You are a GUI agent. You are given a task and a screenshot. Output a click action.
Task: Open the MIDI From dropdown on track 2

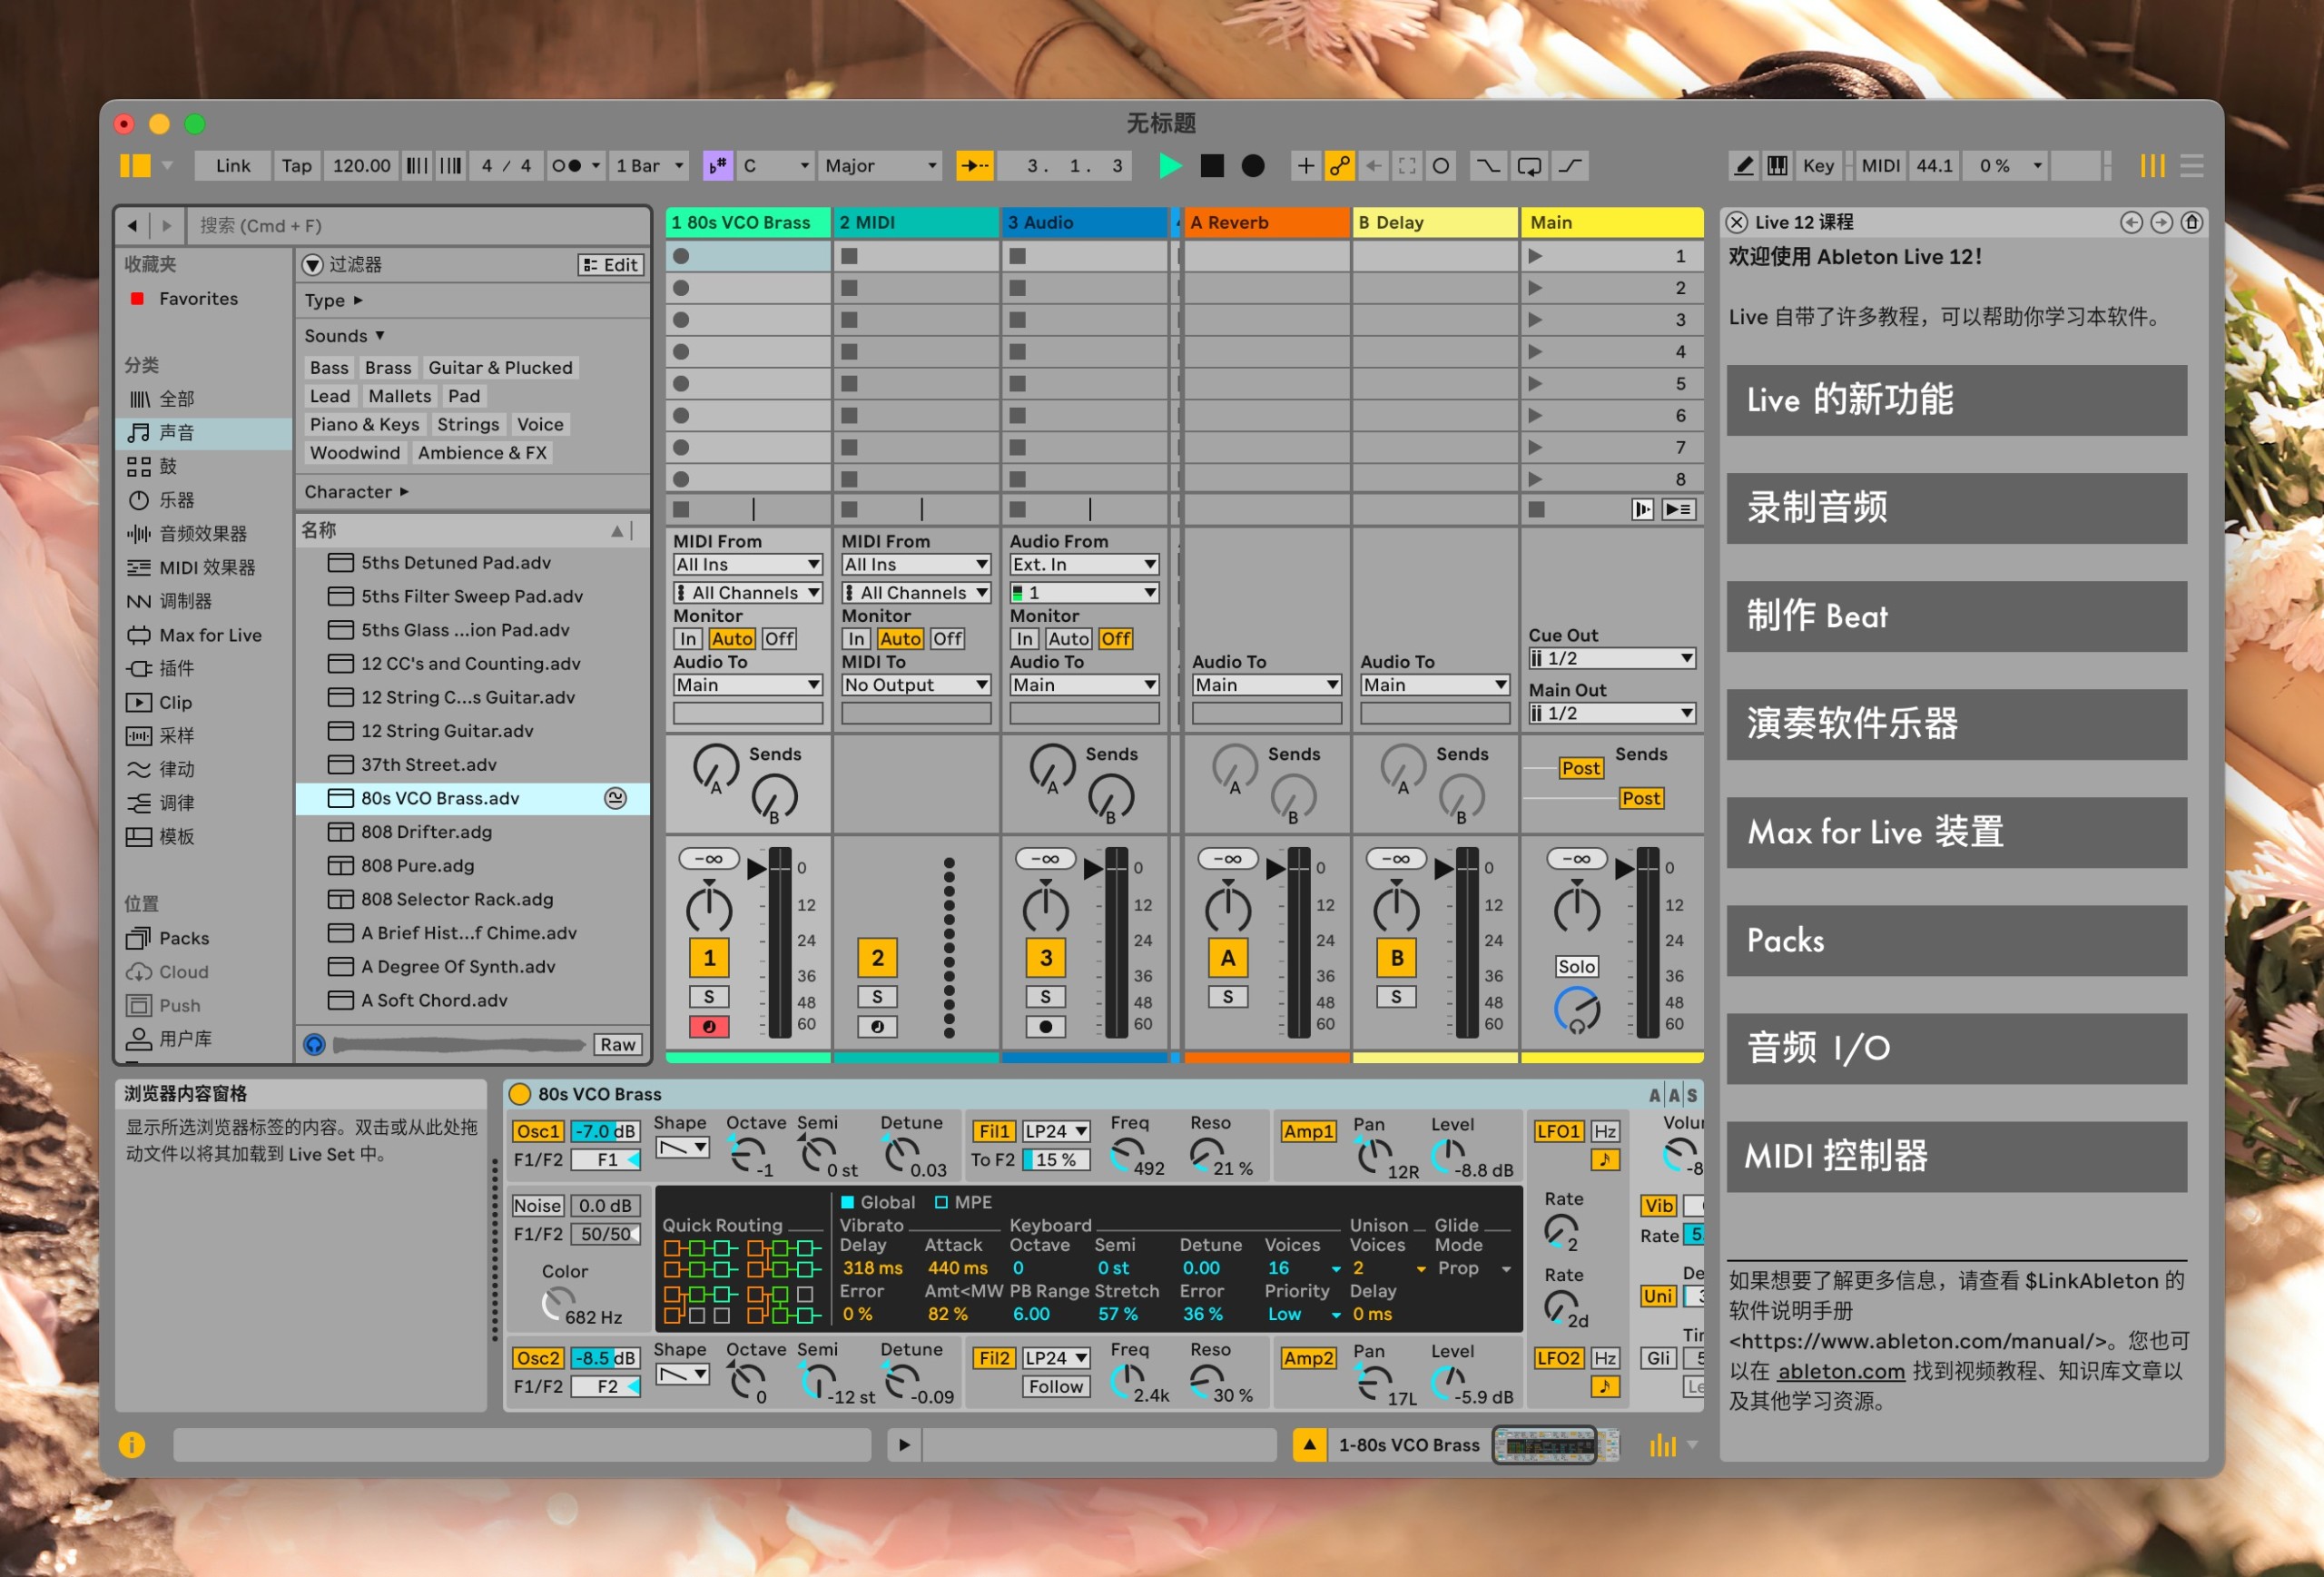914,563
